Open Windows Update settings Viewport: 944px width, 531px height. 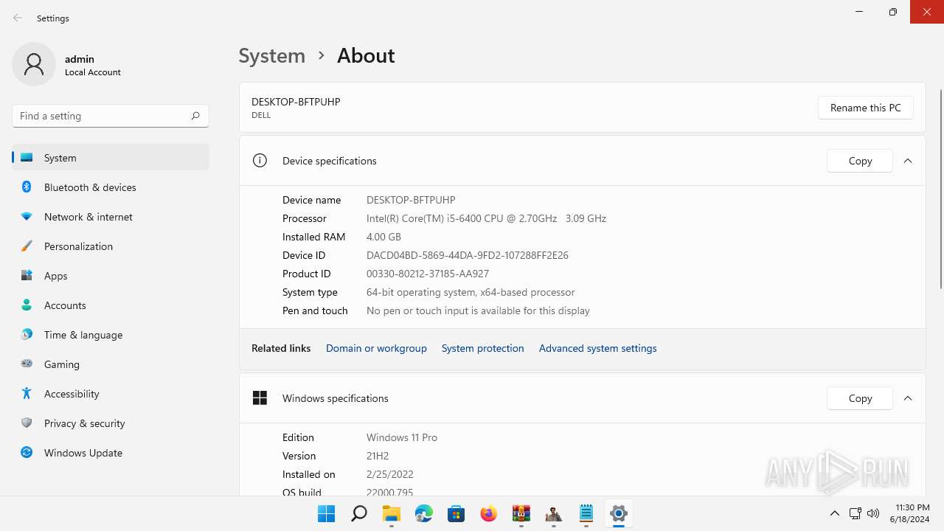point(111,453)
